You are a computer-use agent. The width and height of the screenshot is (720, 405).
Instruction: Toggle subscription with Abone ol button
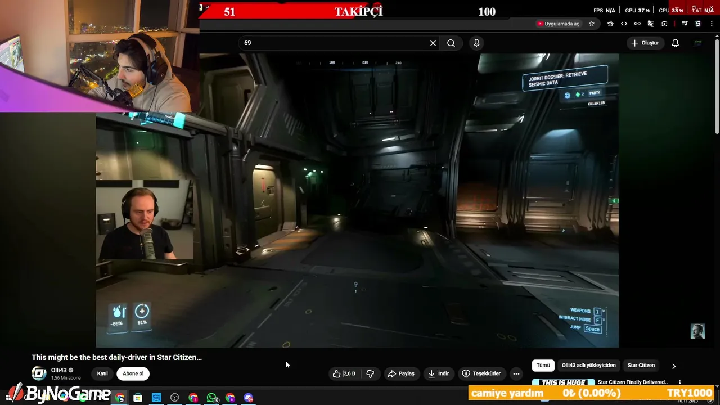click(x=133, y=373)
